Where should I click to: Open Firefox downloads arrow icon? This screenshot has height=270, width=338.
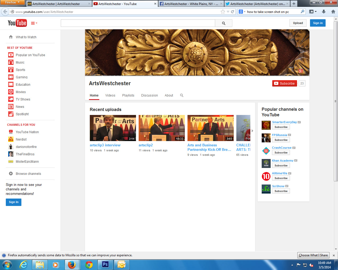324,12
